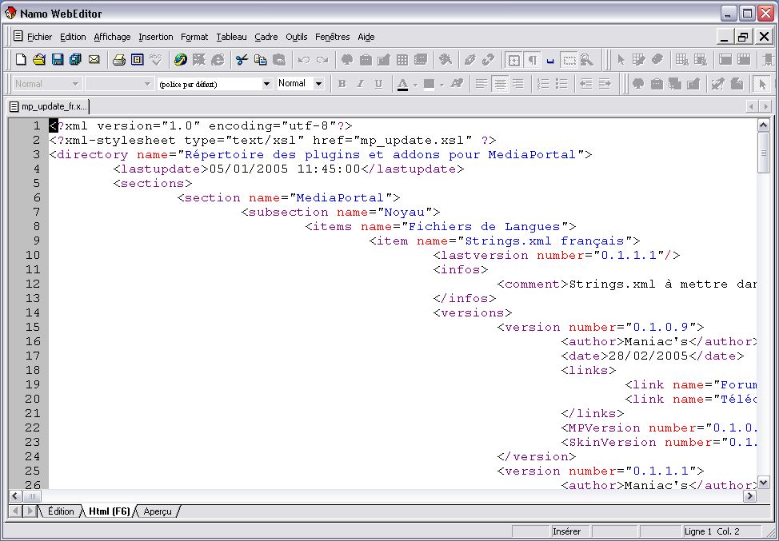Screen dimensions: 779x541
Task: Preview in browser with the globe arrow icon
Action: click(180, 60)
